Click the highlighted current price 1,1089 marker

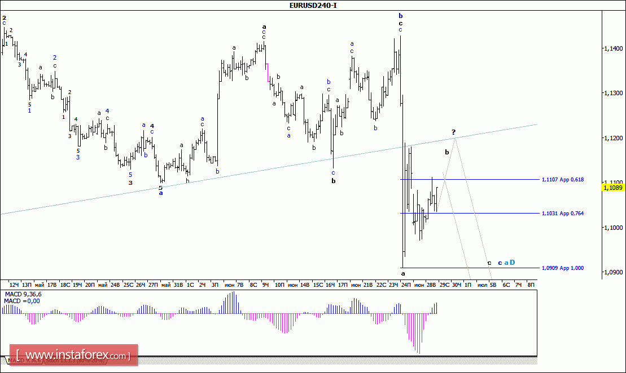click(613, 187)
